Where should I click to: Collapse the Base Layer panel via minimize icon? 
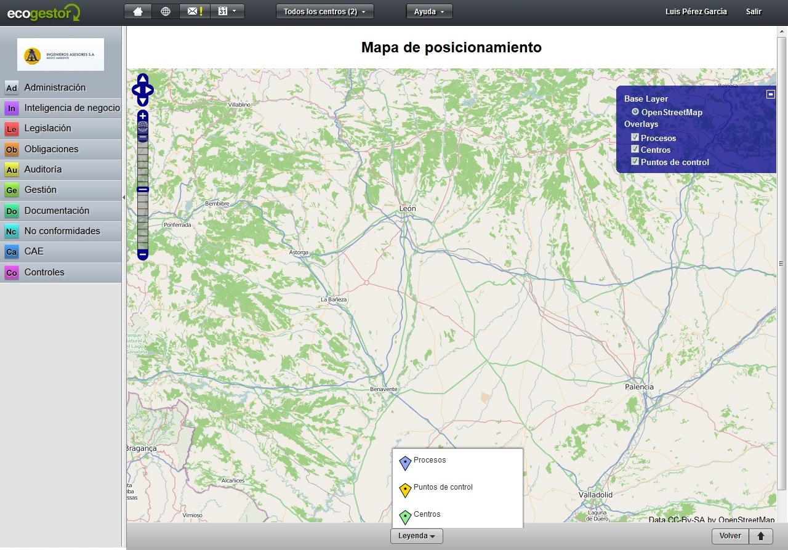(771, 94)
